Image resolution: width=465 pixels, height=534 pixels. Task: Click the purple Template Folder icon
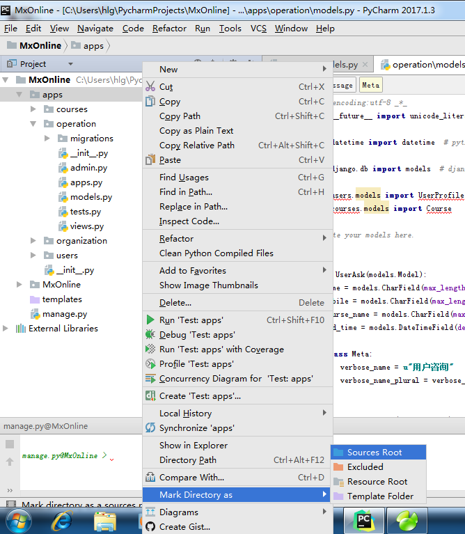(338, 496)
